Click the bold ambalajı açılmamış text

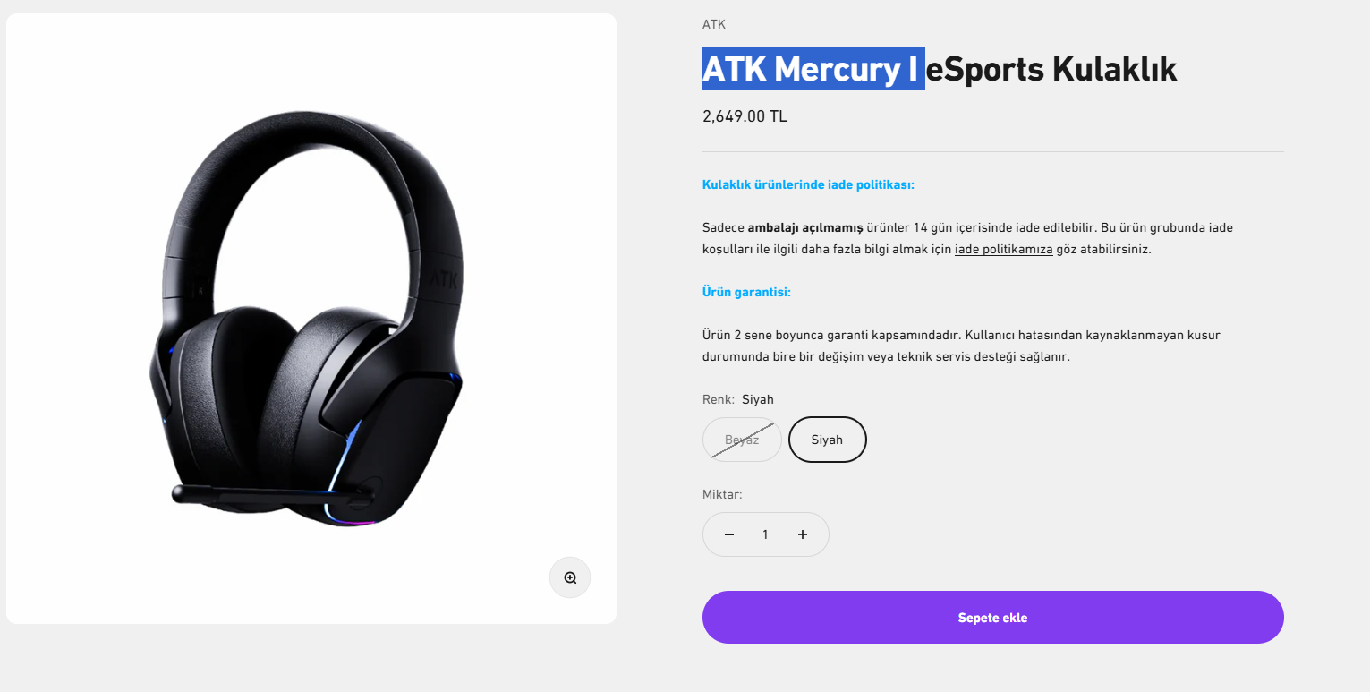point(805,228)
